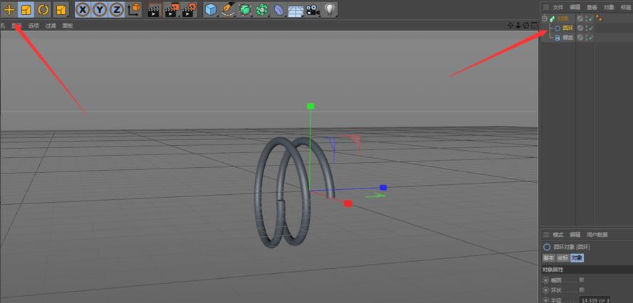Toggle X axis lock

point(83,10)
